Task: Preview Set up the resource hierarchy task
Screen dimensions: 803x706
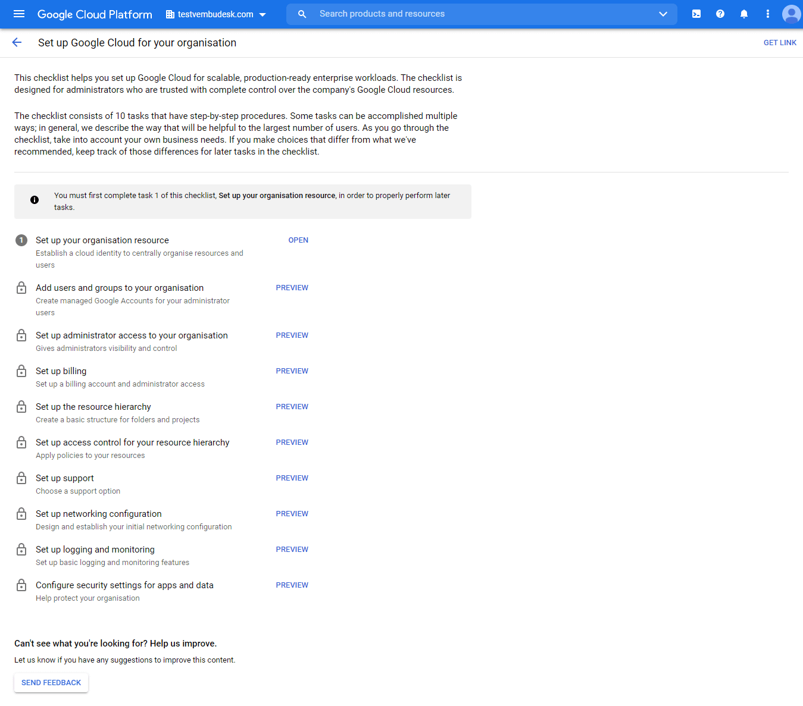Action: (x=292, y=407)
